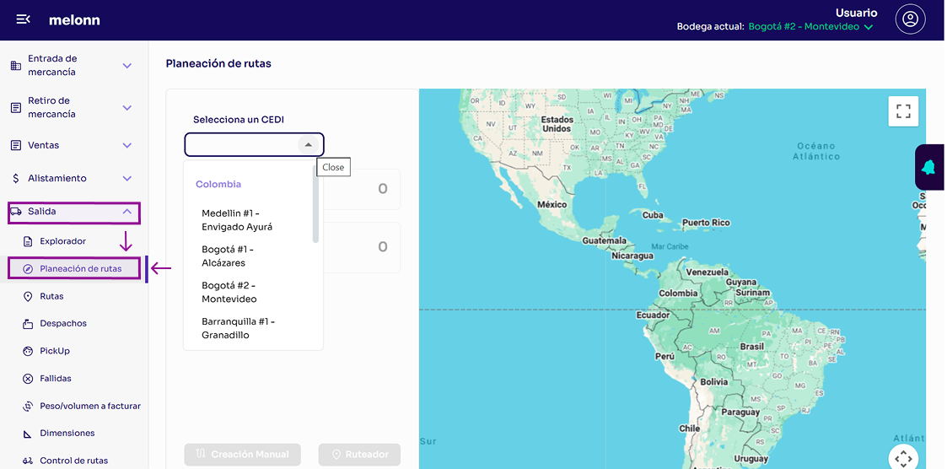This screenshot has width=947, height=469.
Task: Click the Dimensiones ruler icon
Action: tap(28, 434)
